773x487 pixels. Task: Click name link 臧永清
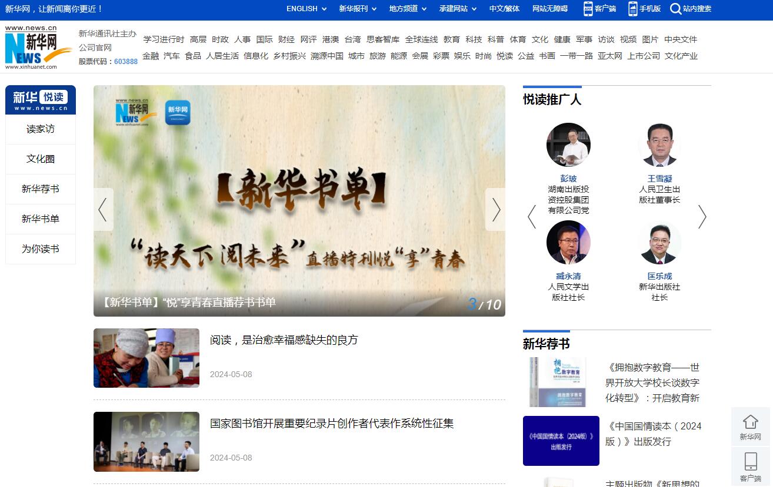568,276
